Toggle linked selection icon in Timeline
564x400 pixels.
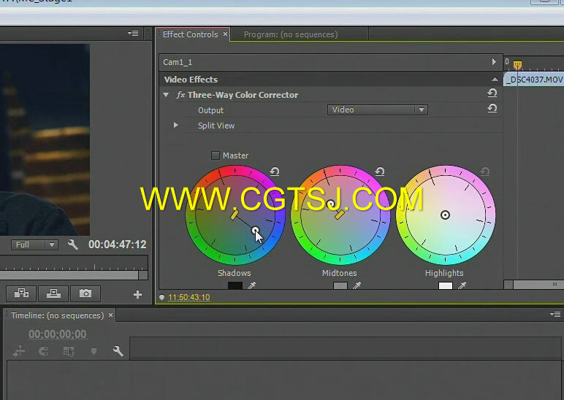tap(69, 351)
